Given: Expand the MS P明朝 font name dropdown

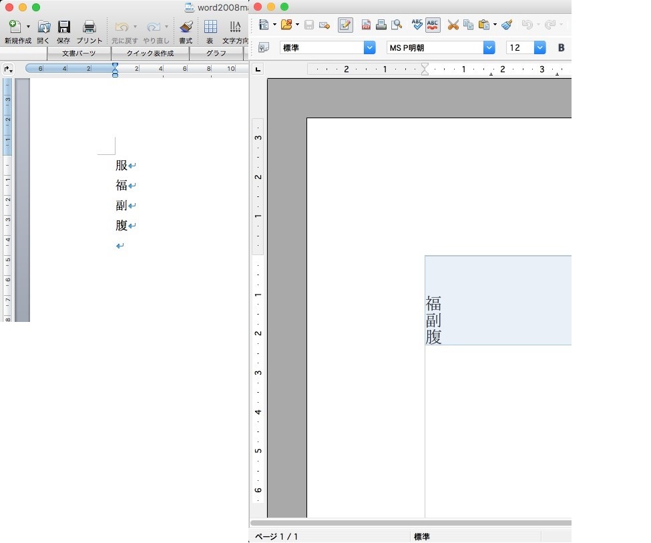Looking at the screenshot, I should tap(489, 48).
